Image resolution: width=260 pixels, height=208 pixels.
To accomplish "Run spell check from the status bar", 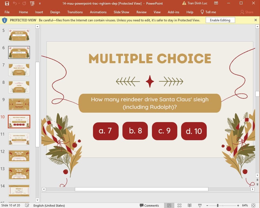I will 27,205.
